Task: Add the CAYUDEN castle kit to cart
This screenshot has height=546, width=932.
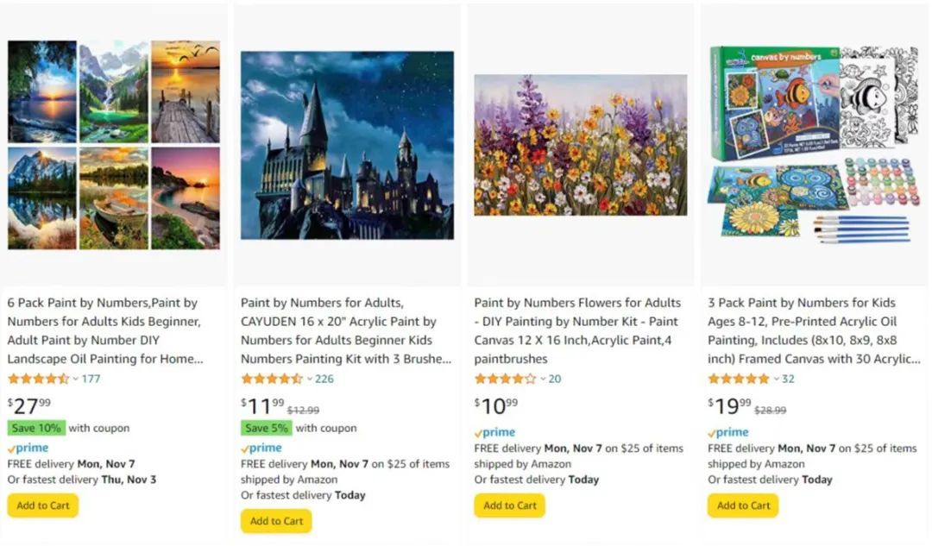Action: pos(276,521)
